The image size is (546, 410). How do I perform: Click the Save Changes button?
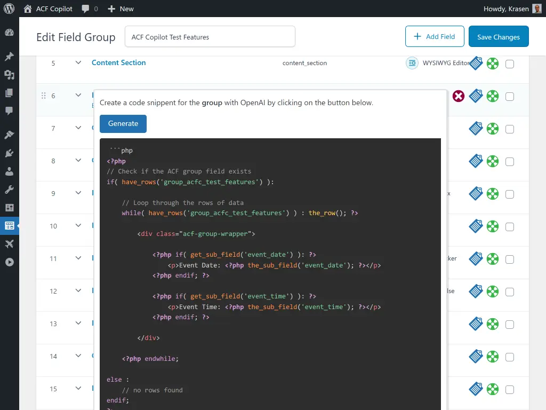[x=498, y=36]
